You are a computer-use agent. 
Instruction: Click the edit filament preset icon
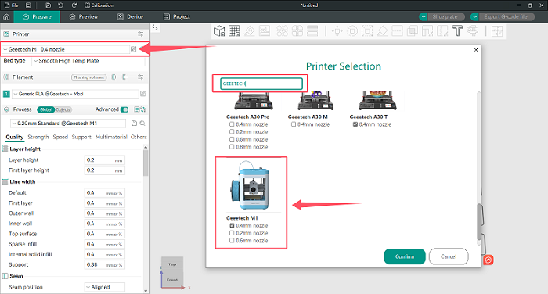point(143,94)
